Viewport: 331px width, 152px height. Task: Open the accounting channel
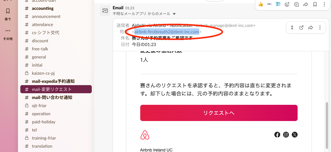[43, 8]
